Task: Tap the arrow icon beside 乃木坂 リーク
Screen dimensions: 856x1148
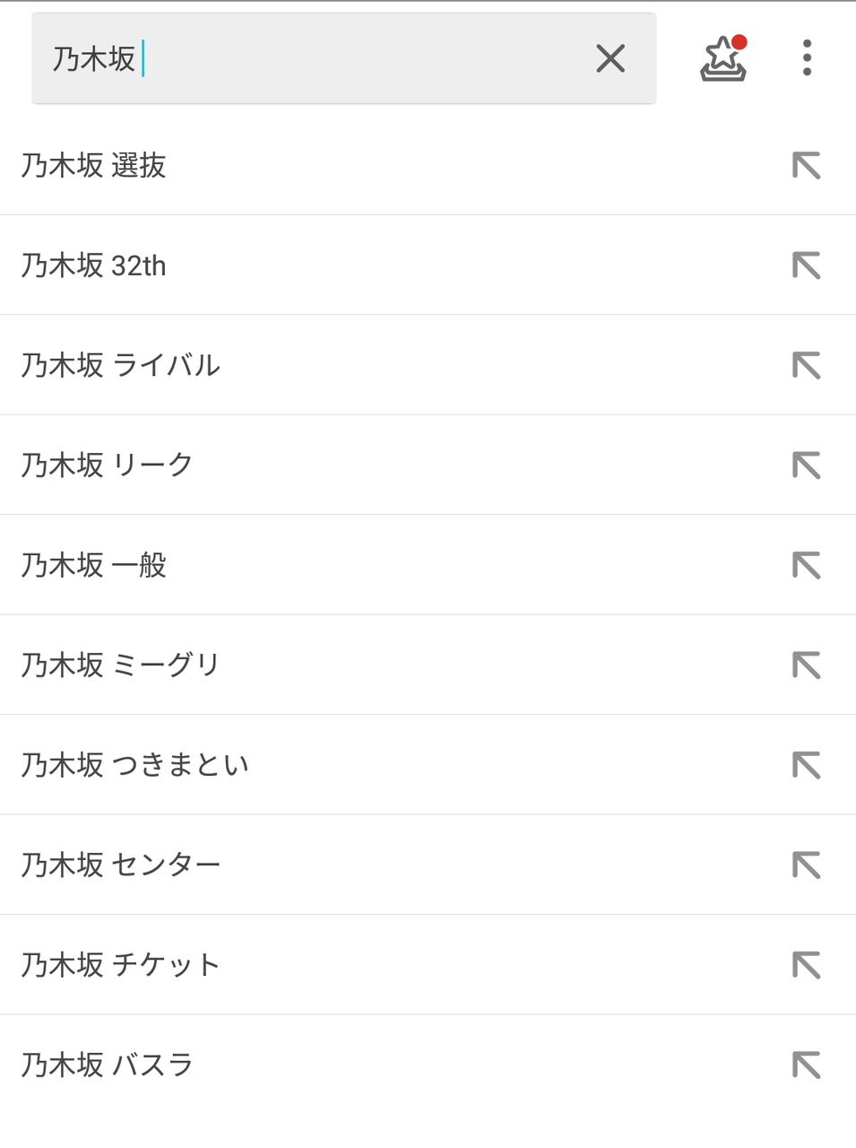Action: point(806,465)
